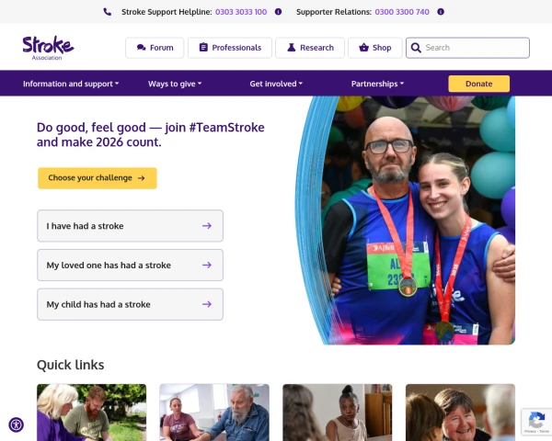
Task: Click into the Search field
Action: click(467, 48)
